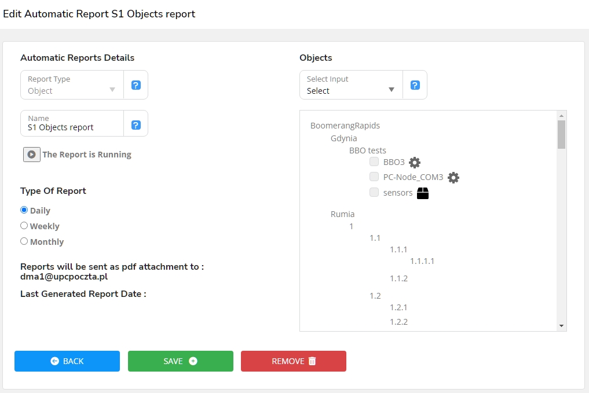
Task: Select the Monthly radio option
Action: [x=24, y=241]
